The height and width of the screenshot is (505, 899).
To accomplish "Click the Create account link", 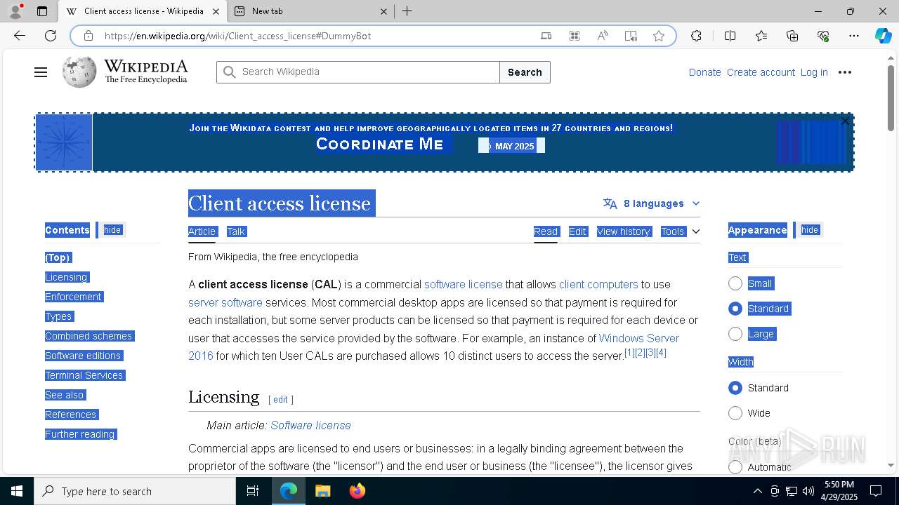I will click(x=761, y=72).
